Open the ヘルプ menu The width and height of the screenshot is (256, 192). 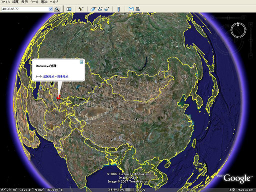click(x=54, y=2)
